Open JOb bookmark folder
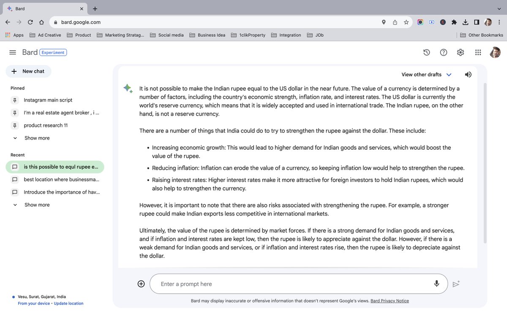 tap(316, 35)
